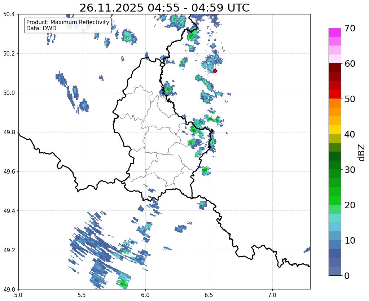This screenshot has width=369, height=301.
Task: Click colorbar tick label 60
Action: pos(350,64)
